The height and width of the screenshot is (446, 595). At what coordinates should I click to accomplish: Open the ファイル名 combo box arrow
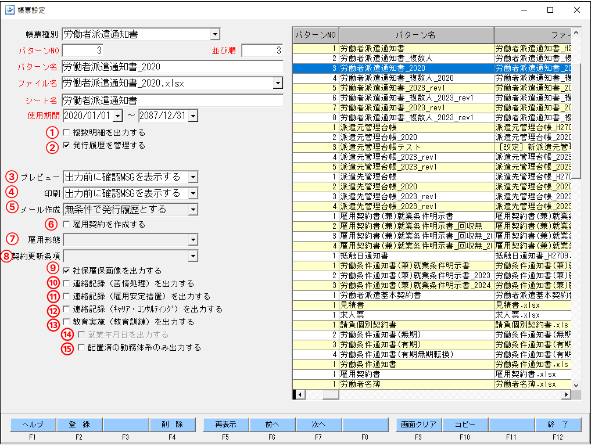(x=277, y=84)
